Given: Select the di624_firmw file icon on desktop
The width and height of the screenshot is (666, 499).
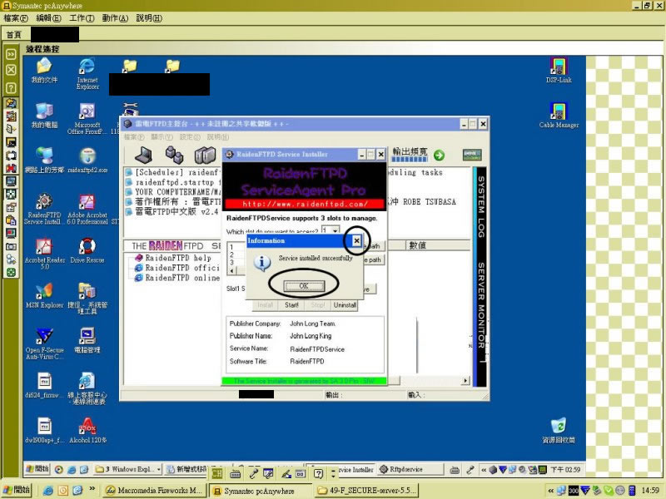Looking at the screenshot, I should (44, 385).
